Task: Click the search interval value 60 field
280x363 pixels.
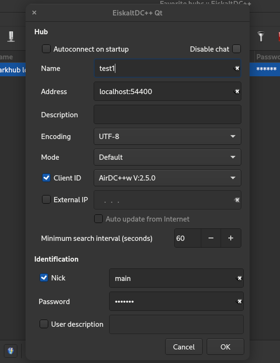Action: click(188, 238)
